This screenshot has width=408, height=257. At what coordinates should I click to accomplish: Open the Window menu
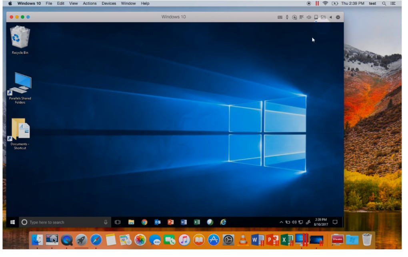pos(128,3)
